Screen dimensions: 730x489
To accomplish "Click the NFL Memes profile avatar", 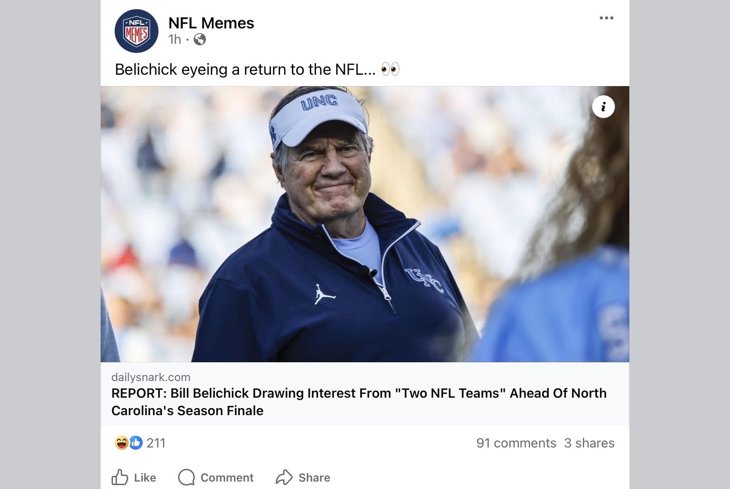I will click(x=136, y=31).
